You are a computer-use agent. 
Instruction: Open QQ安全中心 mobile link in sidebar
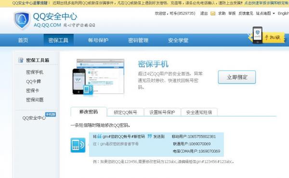(34, 118)
